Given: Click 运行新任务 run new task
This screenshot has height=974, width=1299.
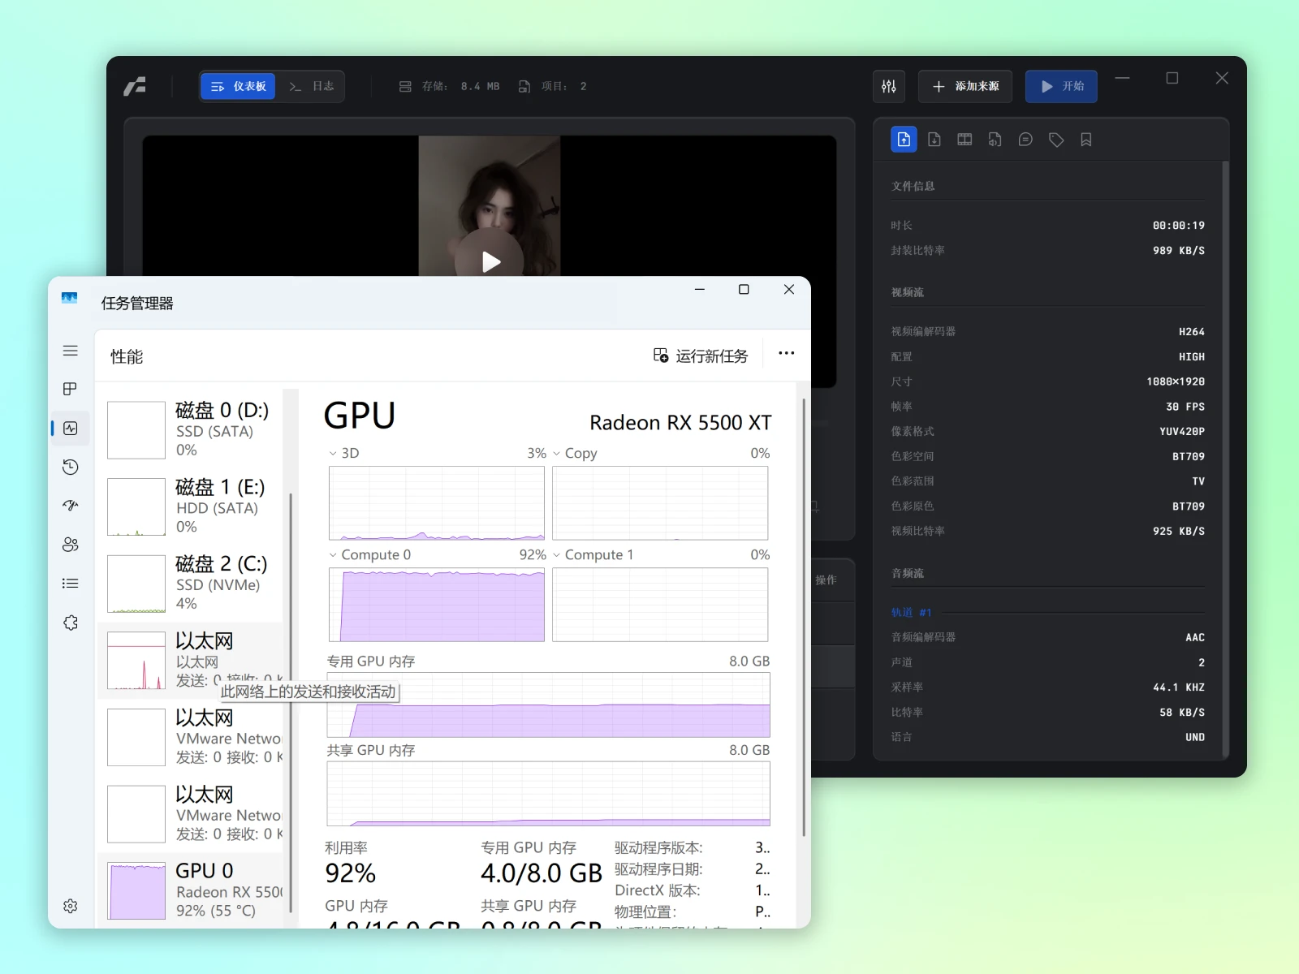Looking at the screenshot, I should point(701,356).
